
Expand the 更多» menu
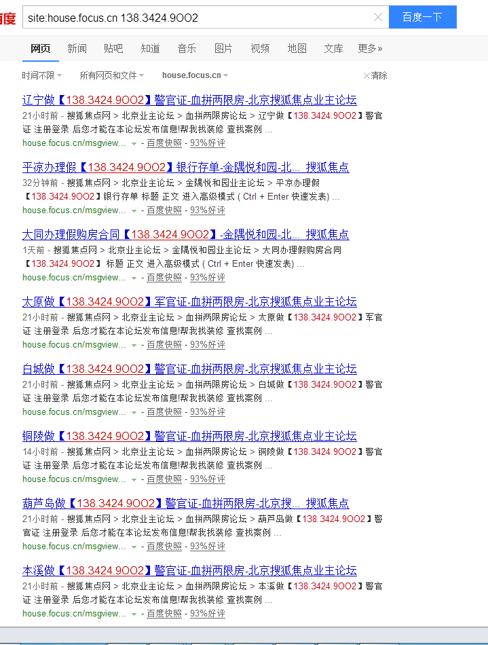tap(370, 48)
